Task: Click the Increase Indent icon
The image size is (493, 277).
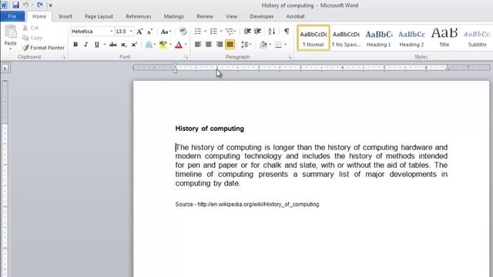Action: pos(258,31)
